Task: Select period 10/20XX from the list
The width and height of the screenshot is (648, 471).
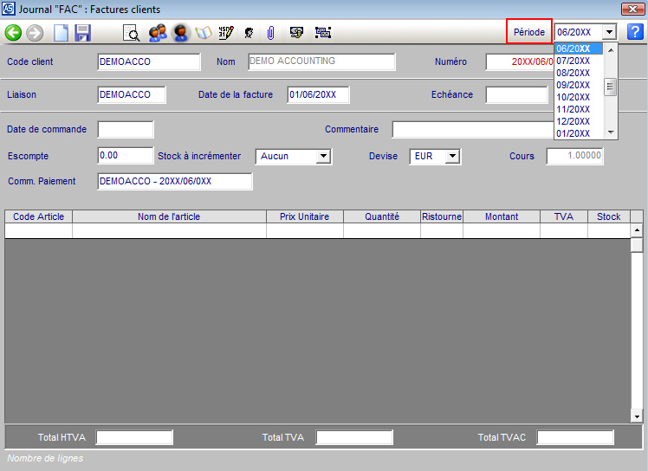Action: point(578,97)
